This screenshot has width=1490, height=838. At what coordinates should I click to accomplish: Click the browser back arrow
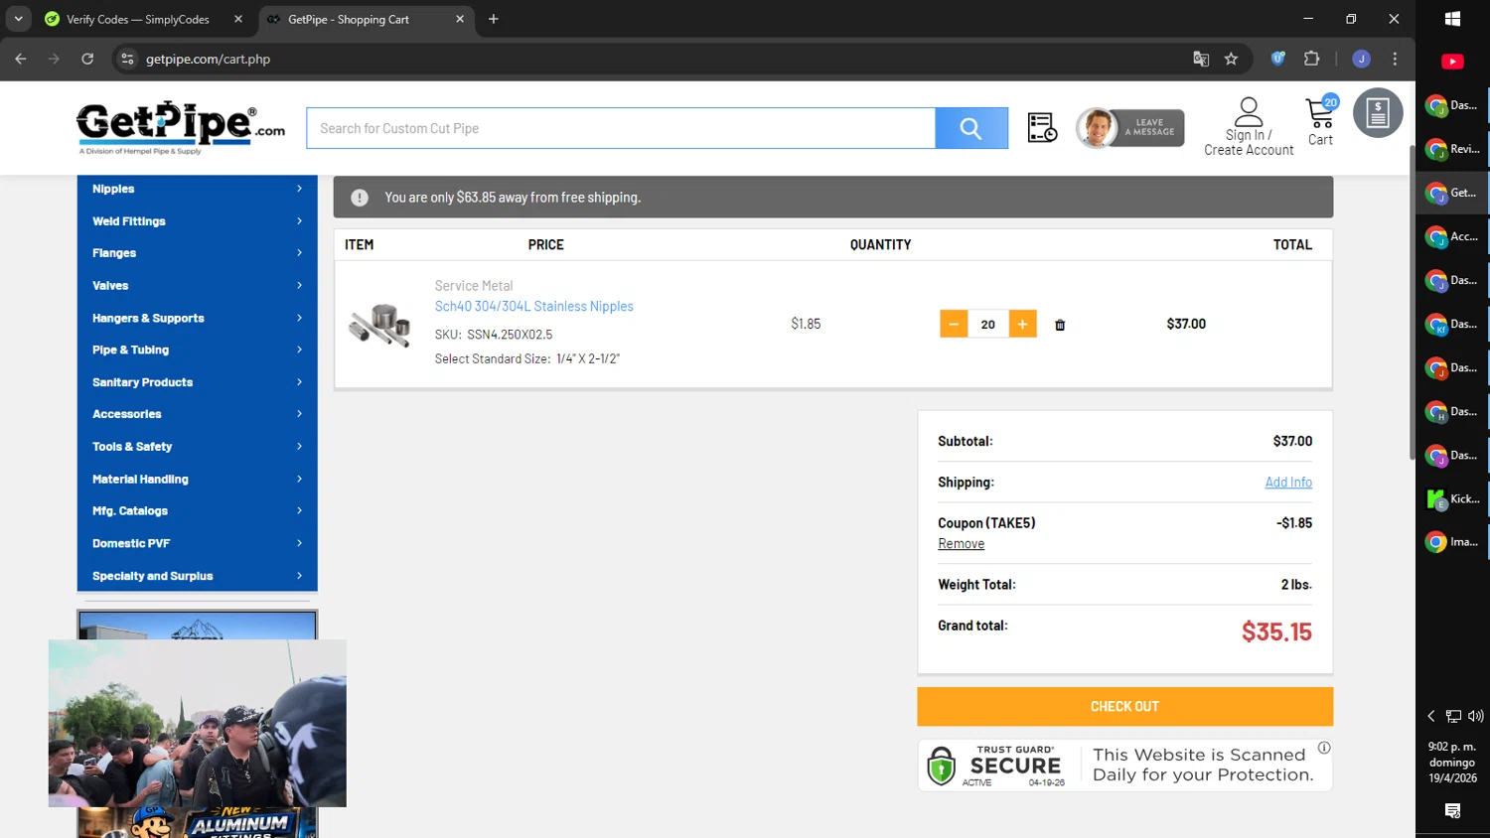[21, 59]
